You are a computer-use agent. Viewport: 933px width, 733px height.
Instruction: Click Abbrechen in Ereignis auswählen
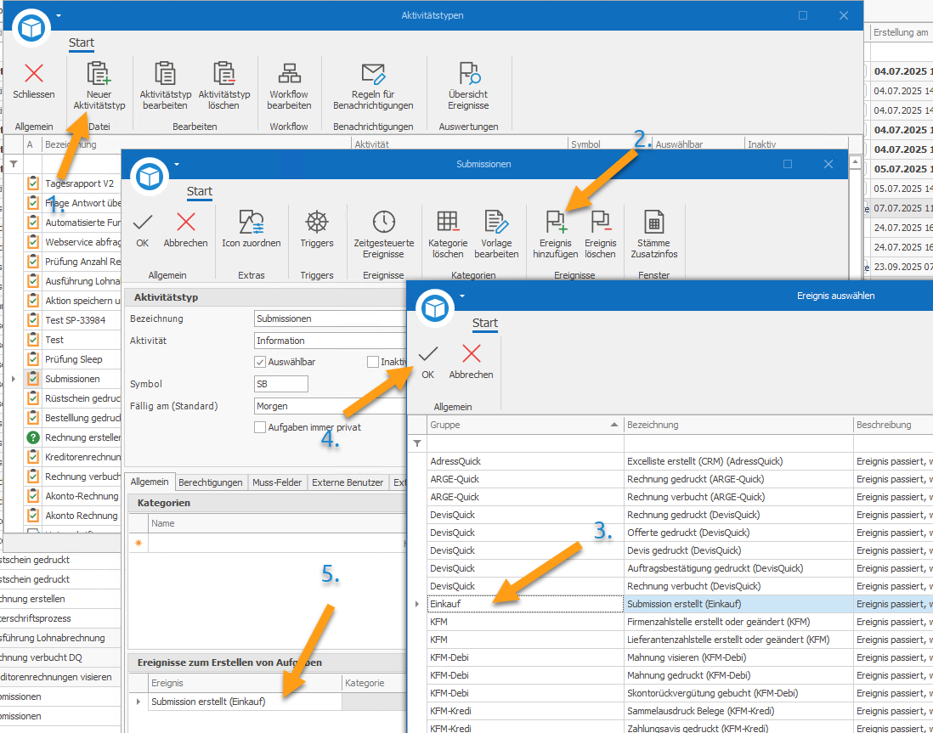click(472, 362)
